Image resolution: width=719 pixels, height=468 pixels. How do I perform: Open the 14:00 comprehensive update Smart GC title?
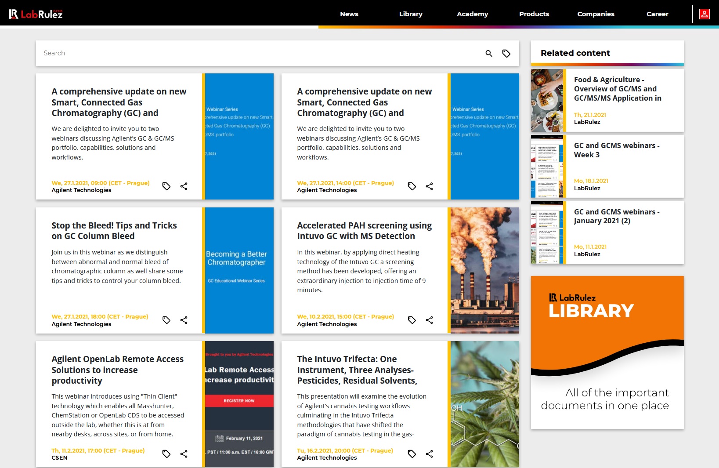(x=365, y=102)
